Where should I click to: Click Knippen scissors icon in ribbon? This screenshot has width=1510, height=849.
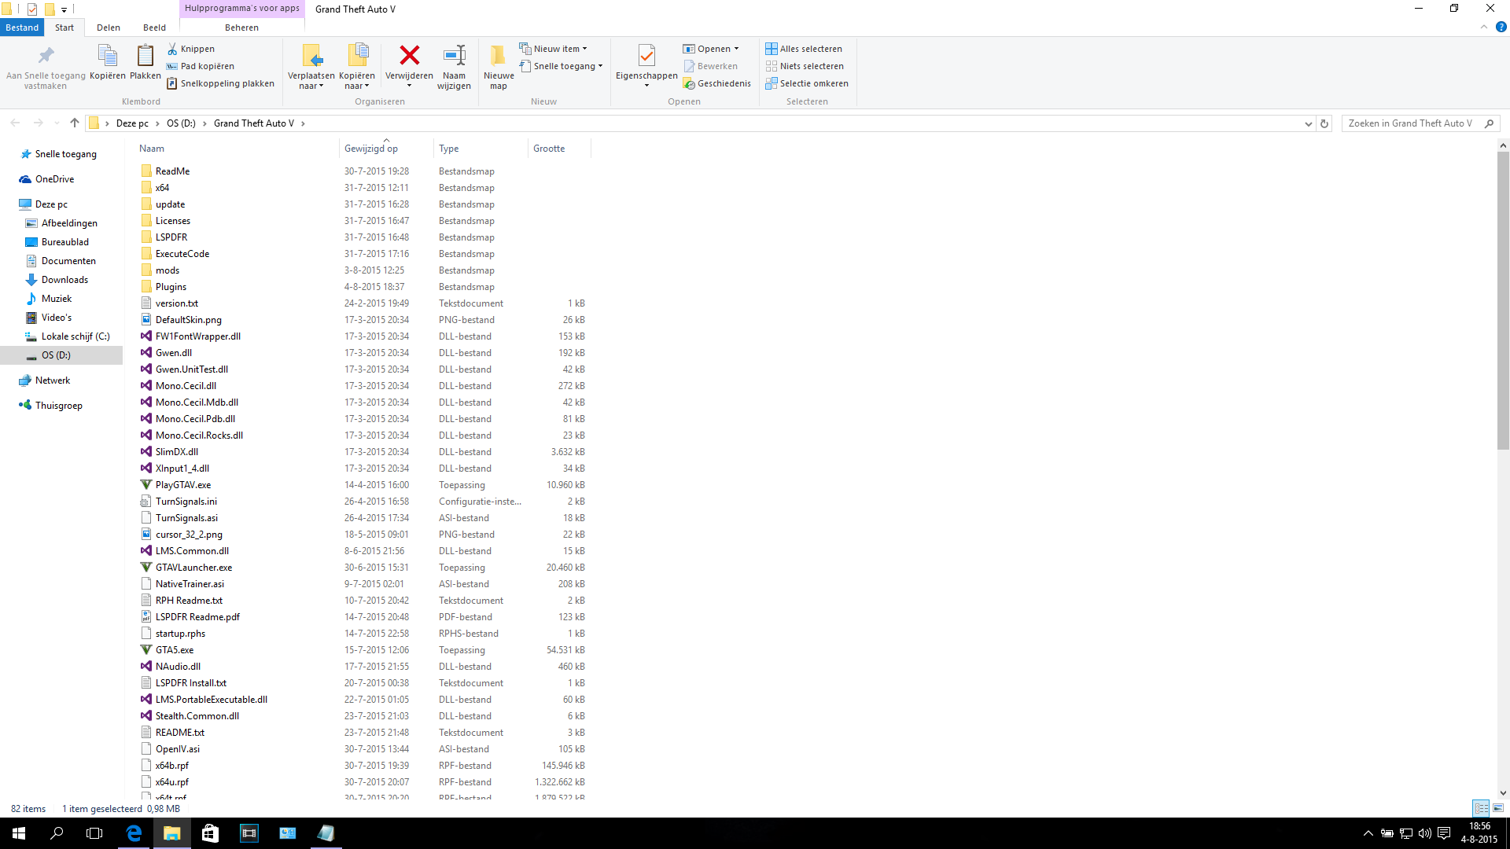[x=173, y=49]
